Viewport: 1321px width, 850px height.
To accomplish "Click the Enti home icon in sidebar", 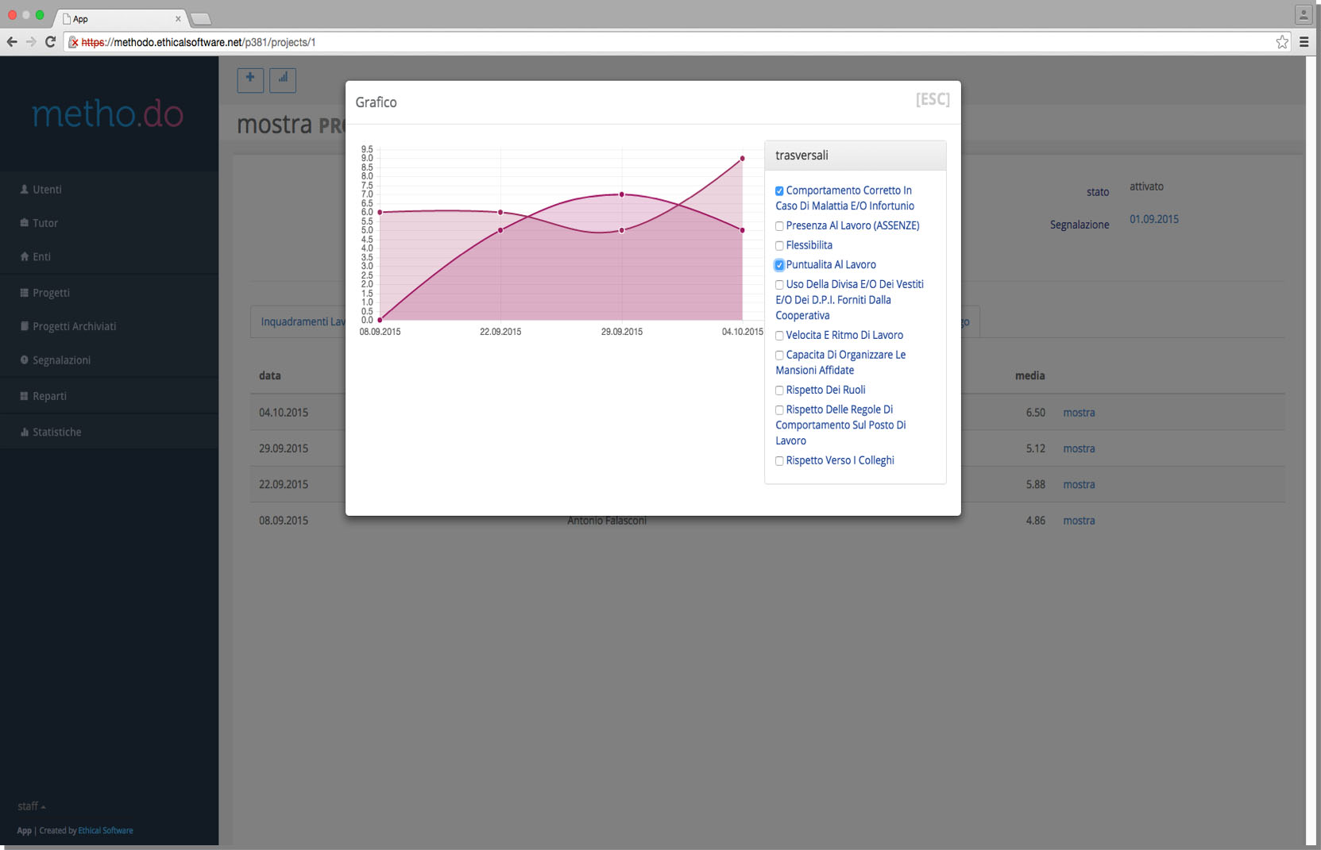I will coord(25,257).
